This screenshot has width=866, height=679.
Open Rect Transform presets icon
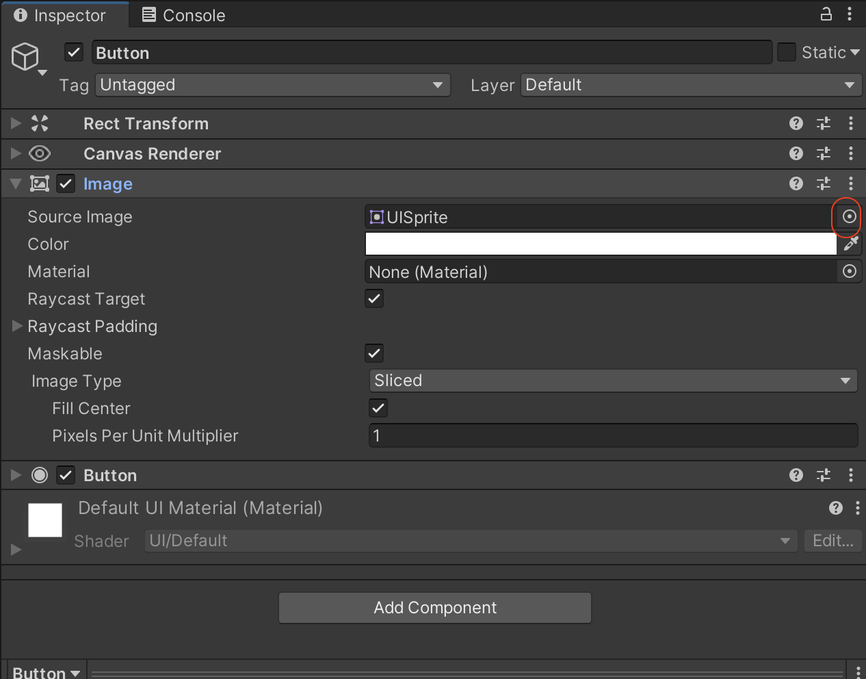(824, 123)
